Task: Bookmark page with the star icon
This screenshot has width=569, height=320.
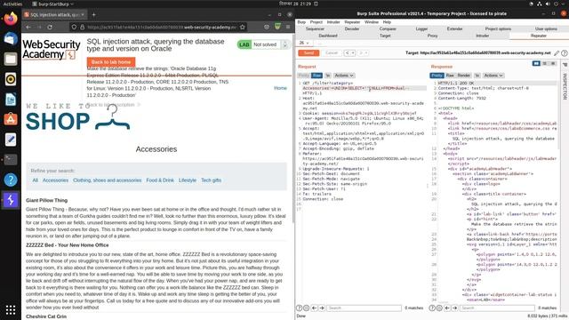Action: tap(243, 28)
